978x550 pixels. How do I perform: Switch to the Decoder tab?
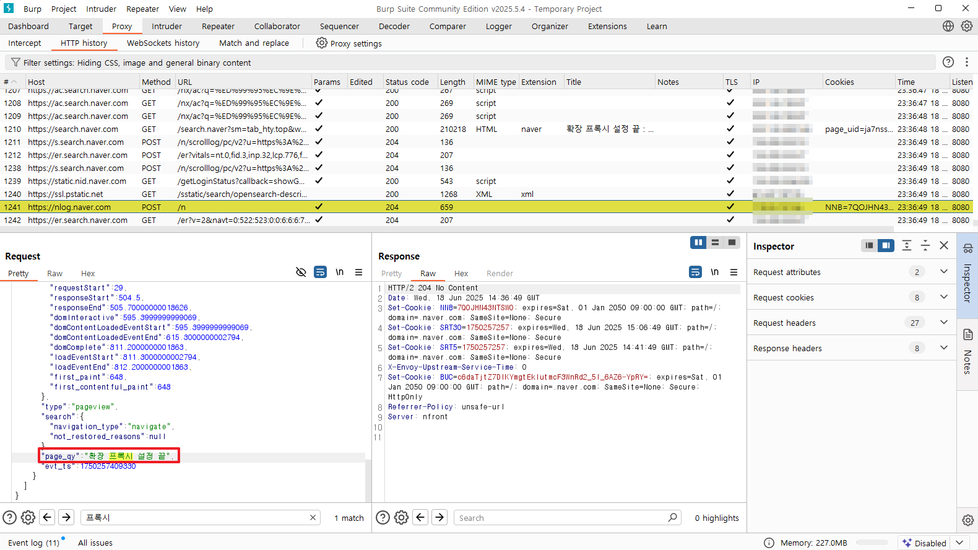click(x=394, y=26)
